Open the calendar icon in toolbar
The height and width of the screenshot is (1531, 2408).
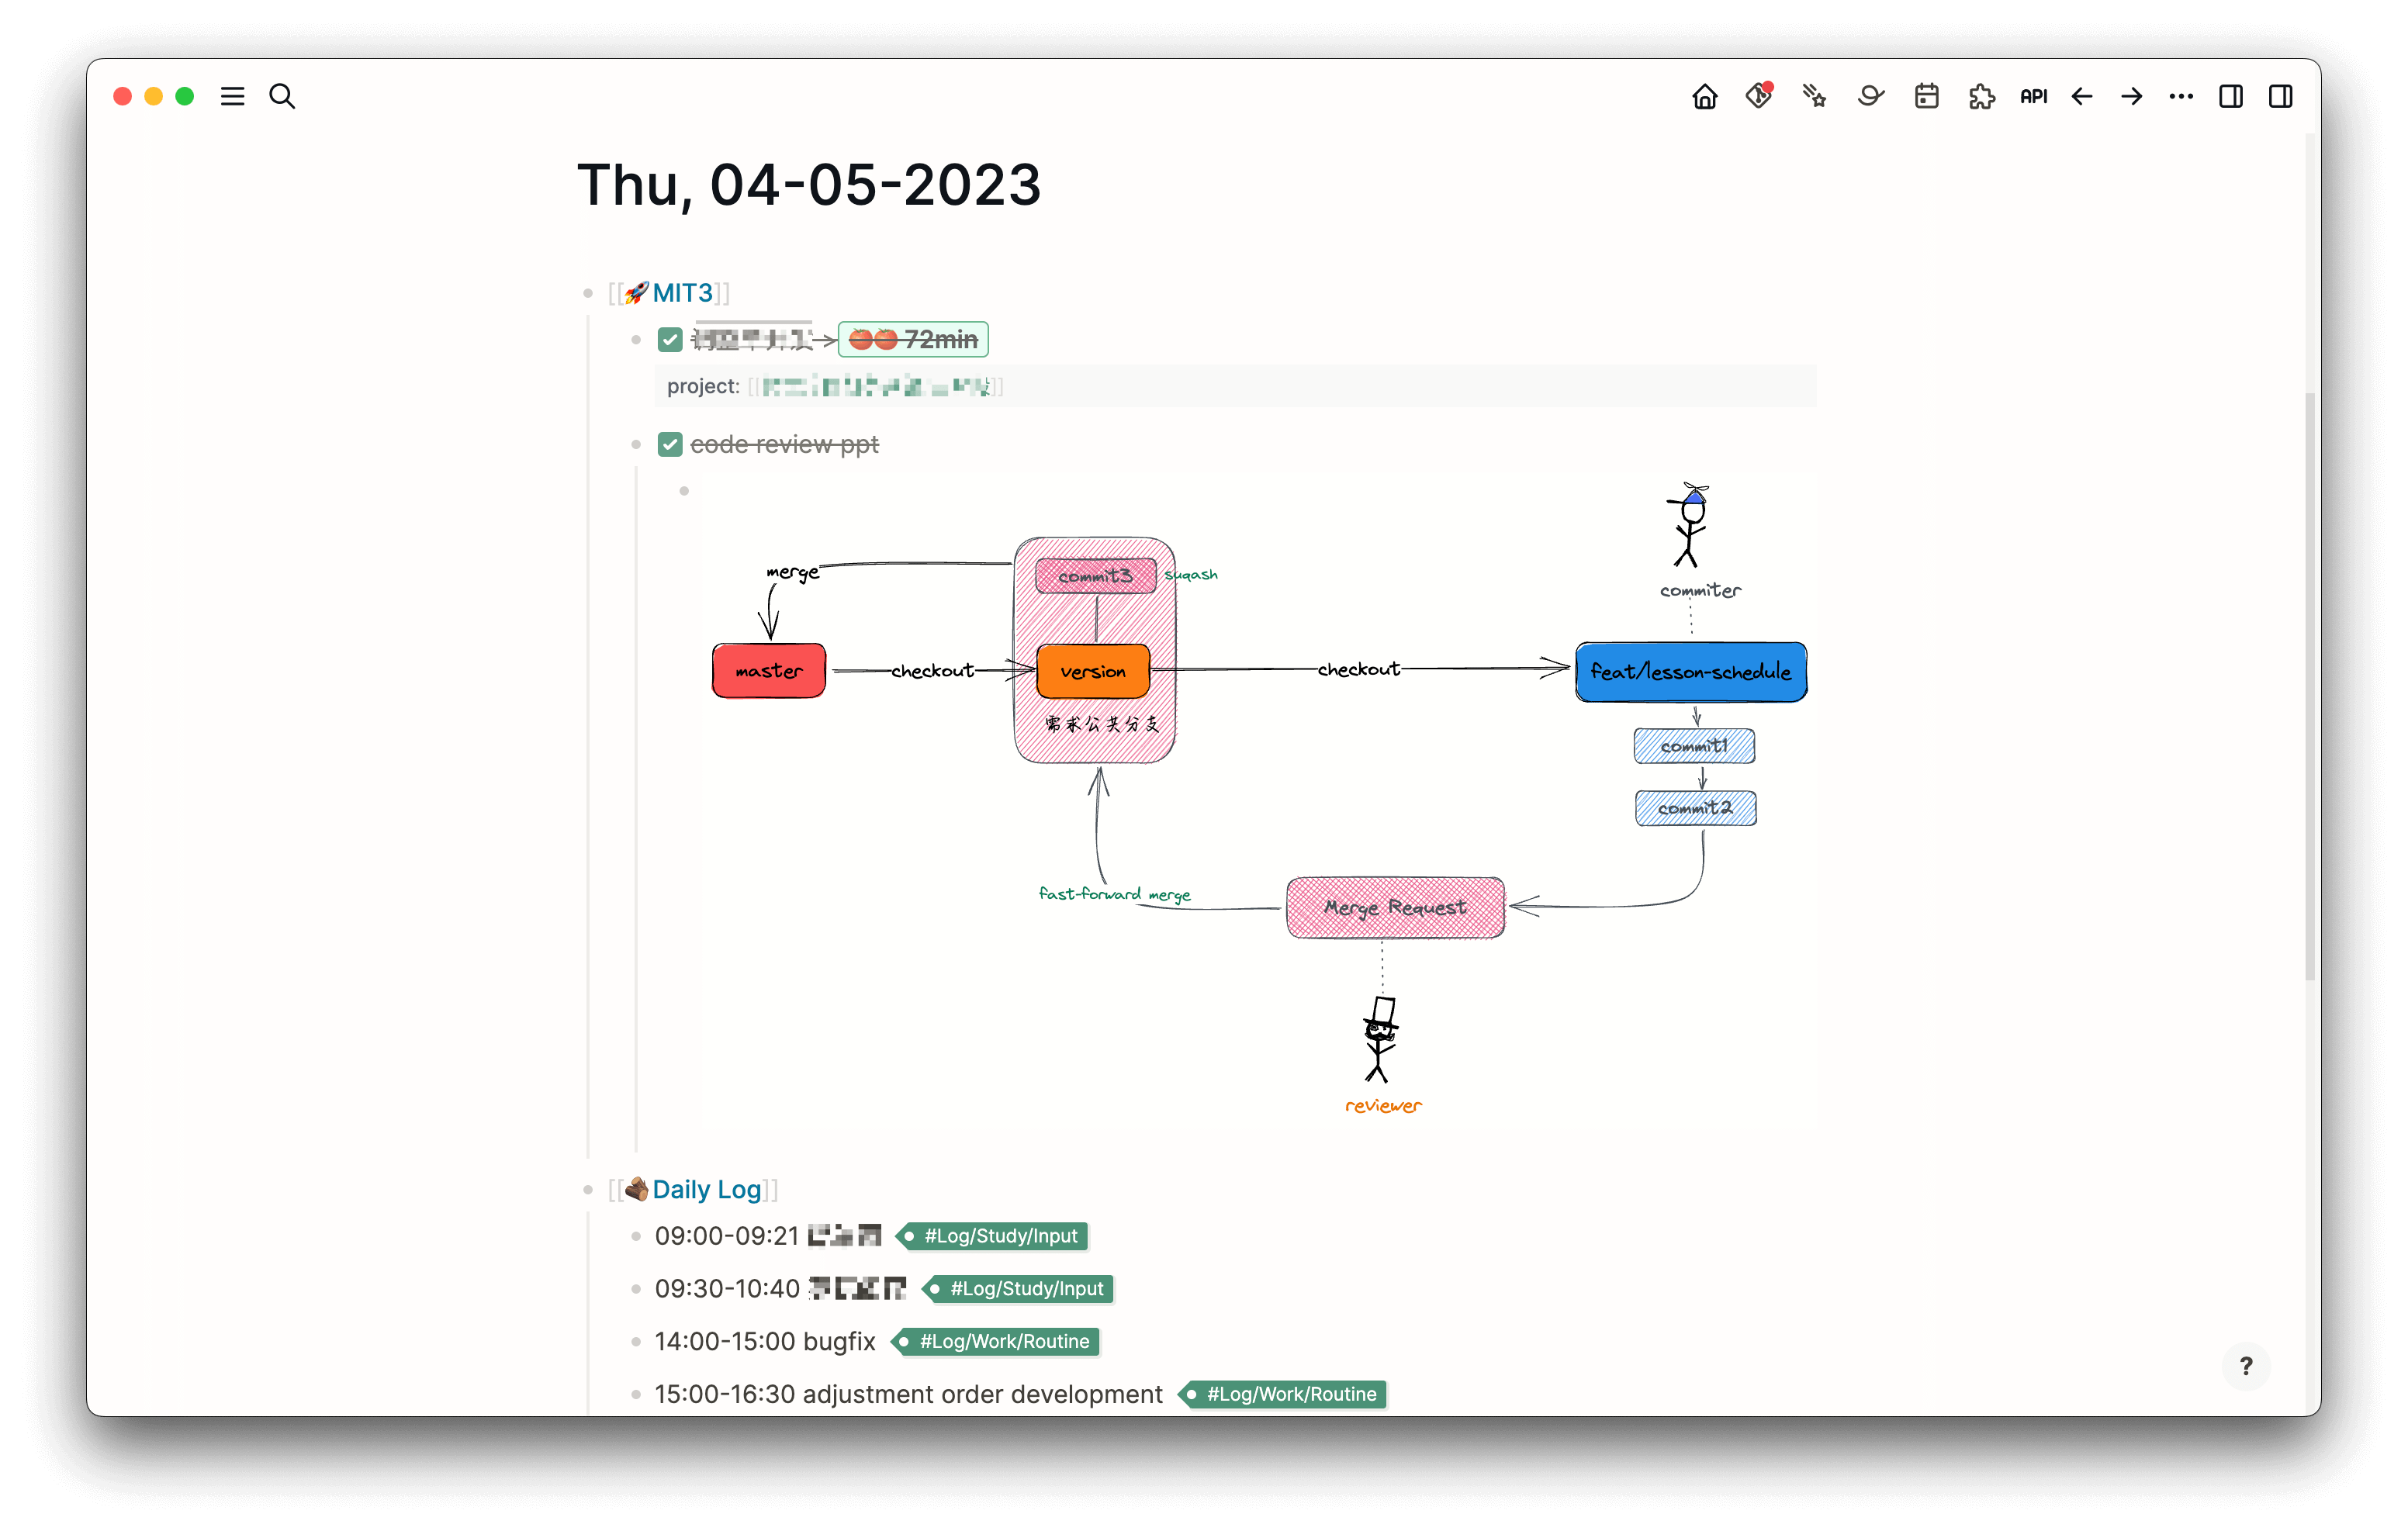pyautogui.click(x=1926, y=96)
